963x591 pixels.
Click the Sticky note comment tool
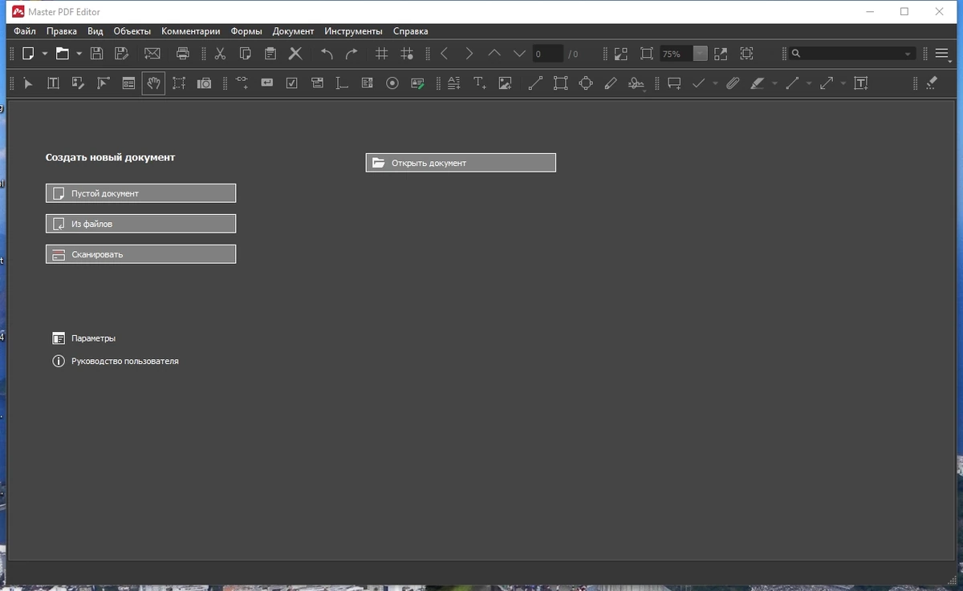(674, 83)
